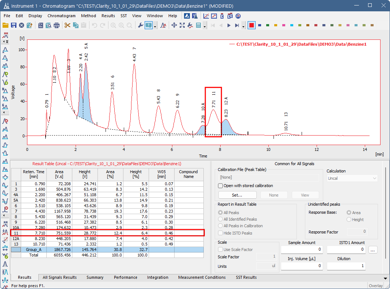Viewport: 390px width, 289px height.
Task: Click the Open folder icon in the toolbar
Action: click(5, 25)
